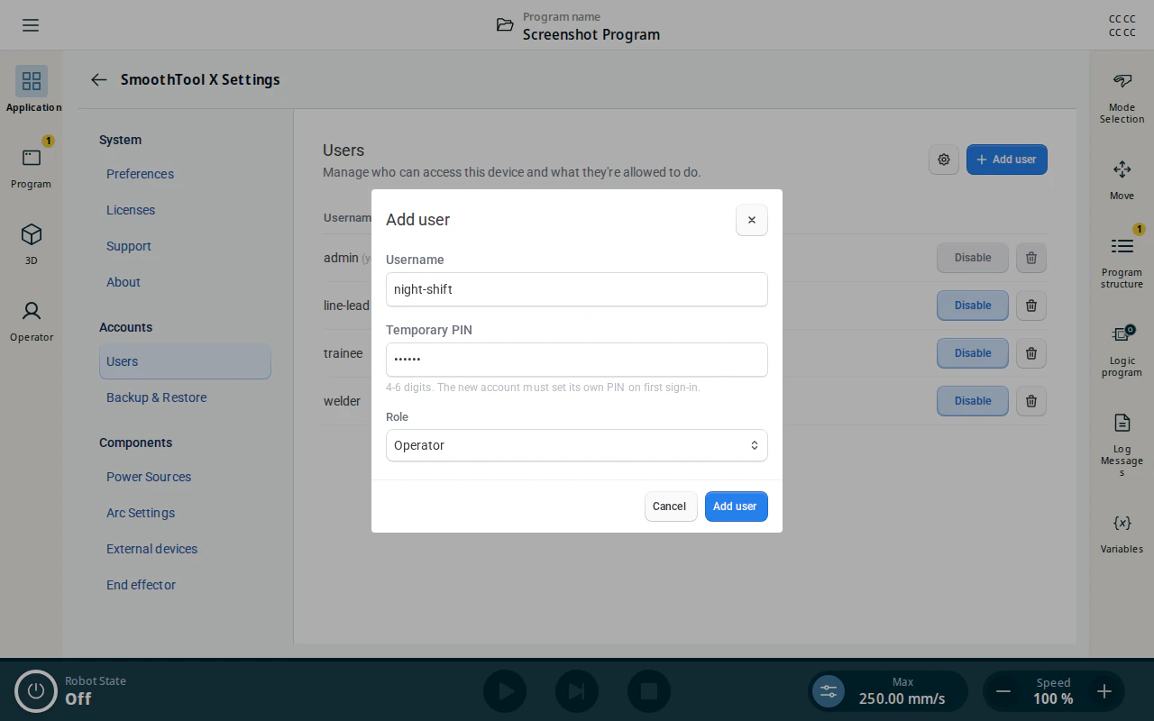Delete the line-lead user via trash icon
The height and width of the screenshot is (721, 1154).
tap(1031, 306)
